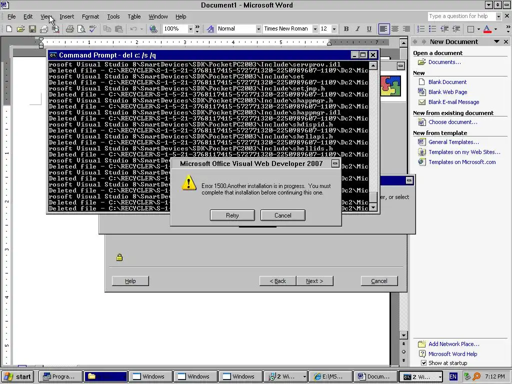Open the Style dropdown showing Normal

click(258, 29)
